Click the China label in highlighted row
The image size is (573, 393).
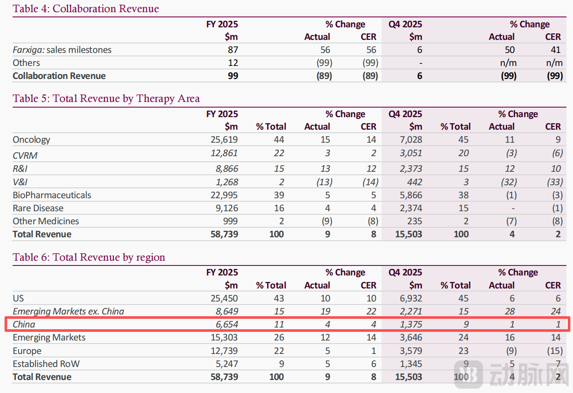pyautogui.click(x=24, y=324)
